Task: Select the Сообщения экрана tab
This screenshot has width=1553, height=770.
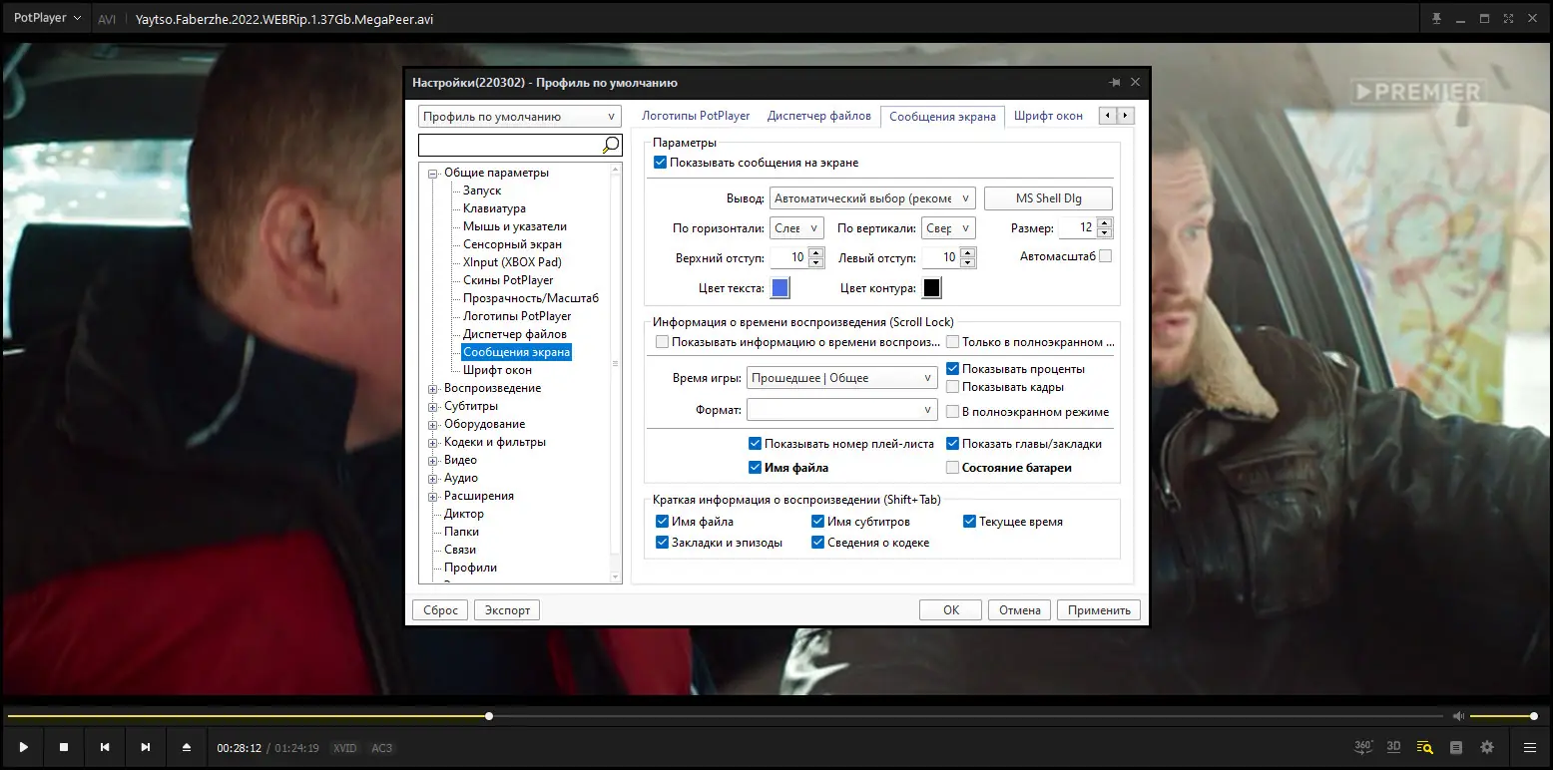Action: tap(942, 116)
